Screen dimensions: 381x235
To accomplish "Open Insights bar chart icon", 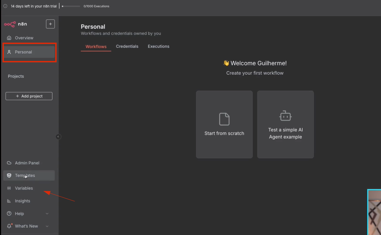I will 9,201.
